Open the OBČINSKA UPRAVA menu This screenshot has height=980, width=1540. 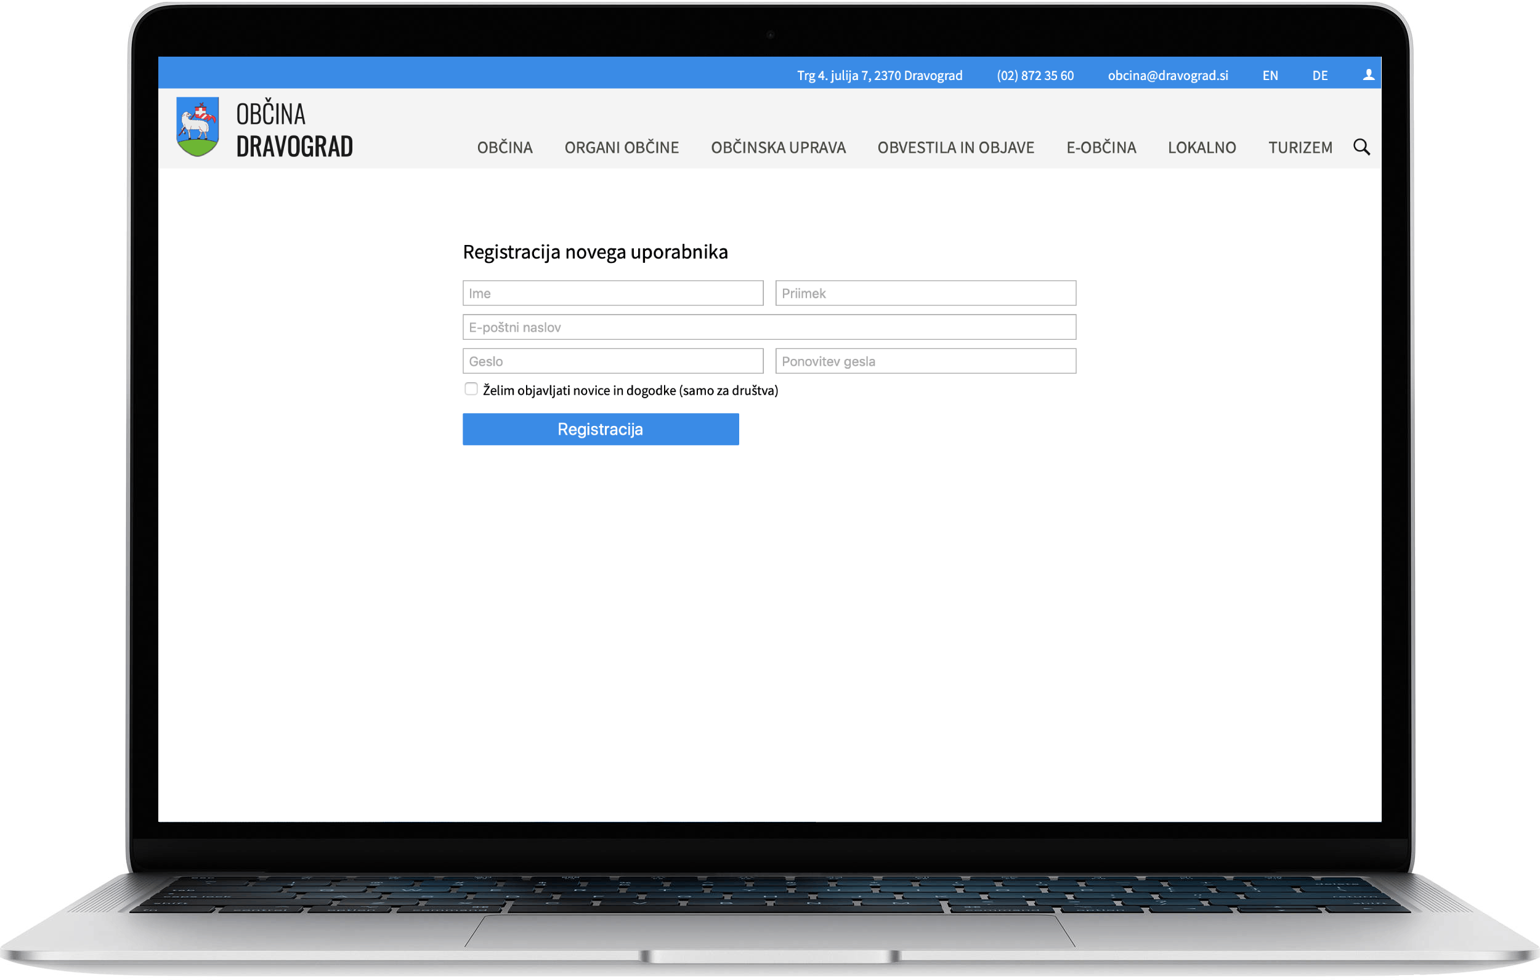pyautogui.click(x=777, y=148)
